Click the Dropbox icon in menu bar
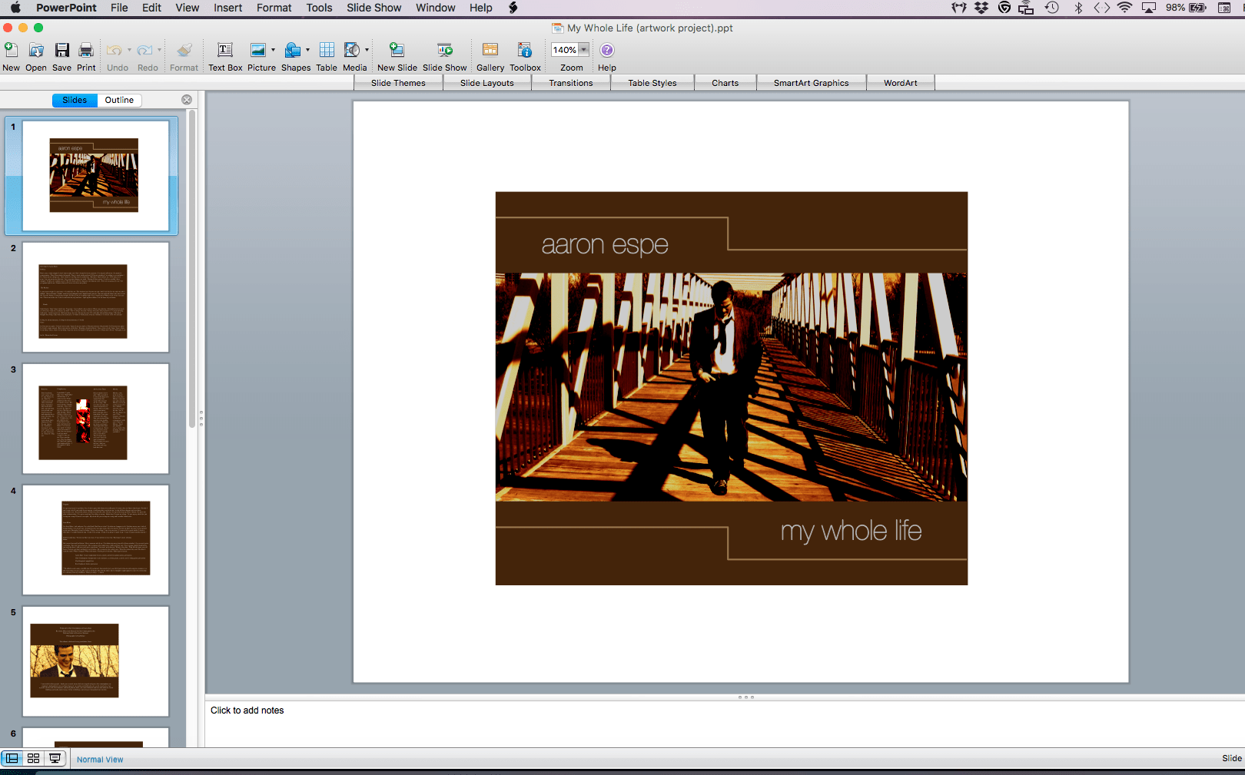 point(981,8)
